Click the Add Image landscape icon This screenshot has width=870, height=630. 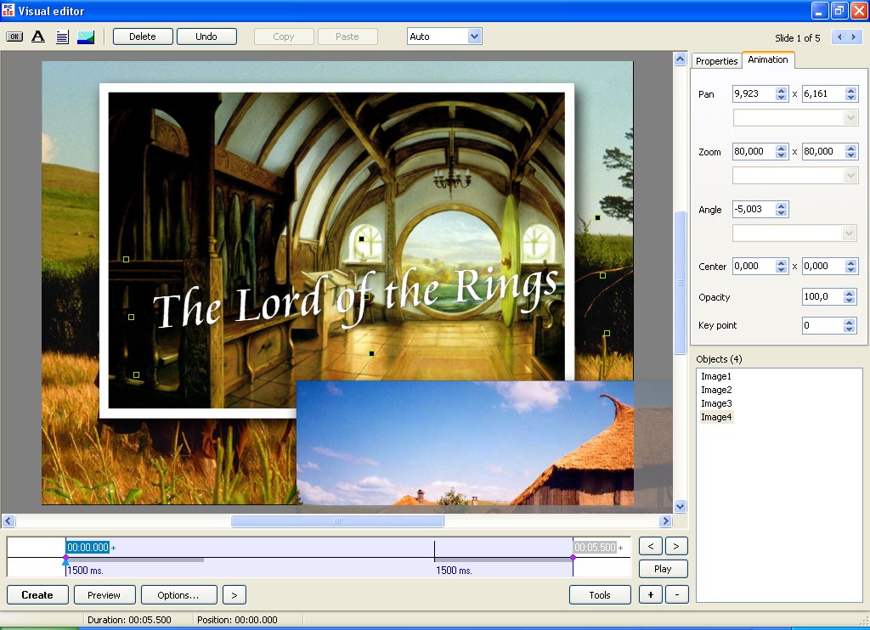(86, 37)
